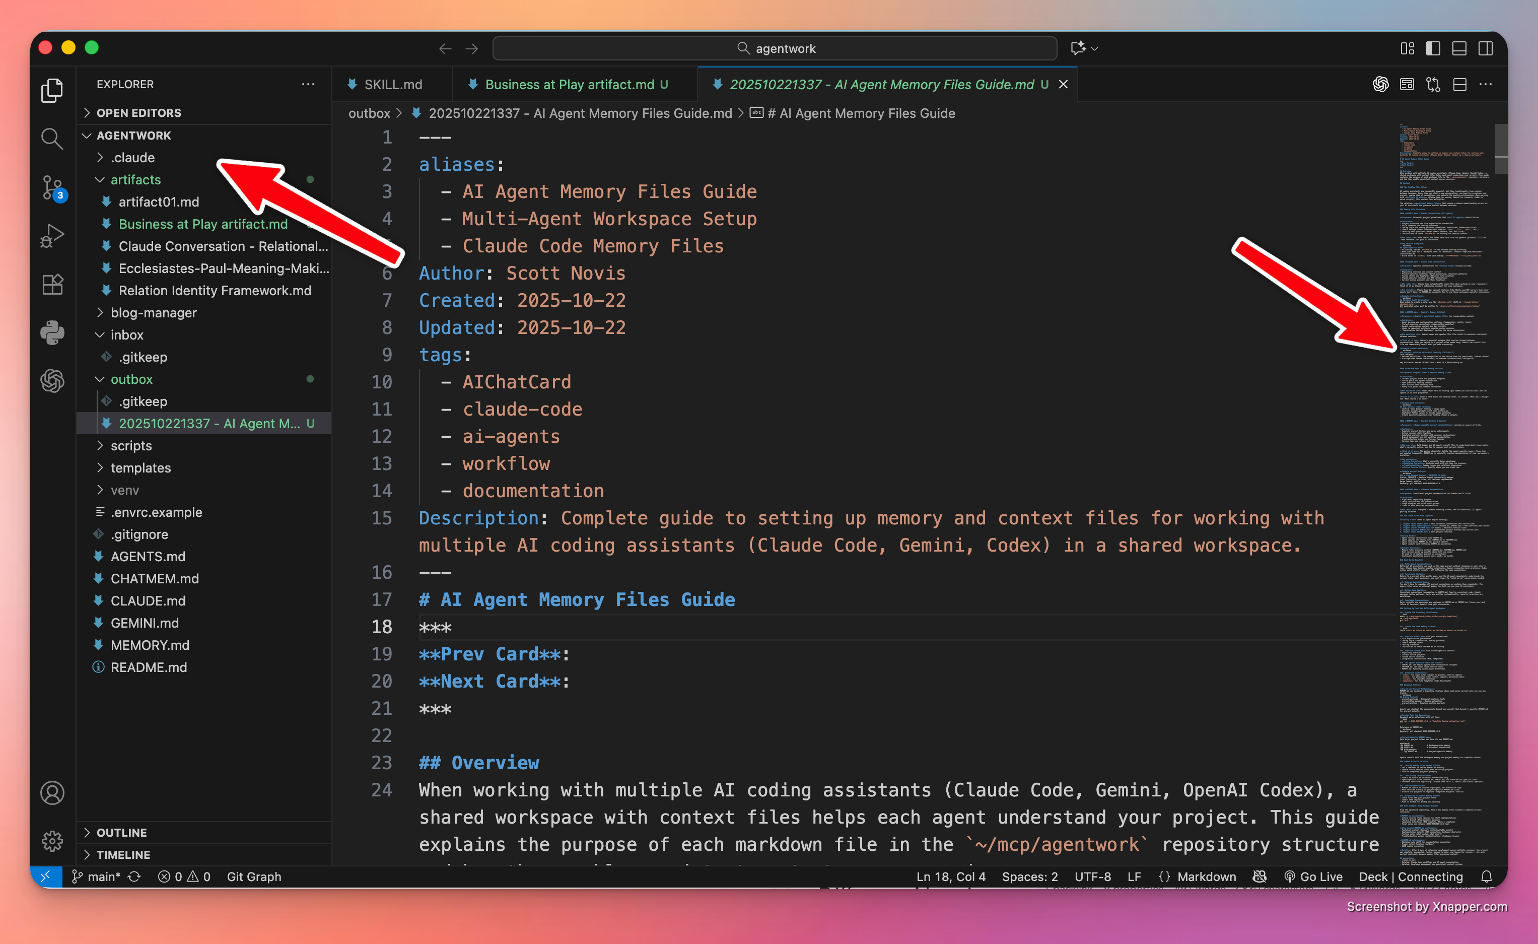Toggle the panel layout control
The height and width of the screenshot is (944, 1538).
coord(1459,48)
